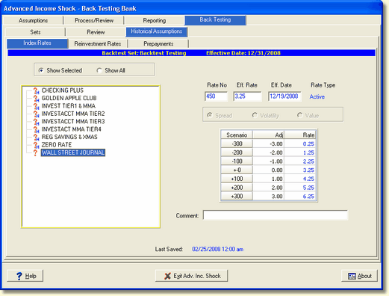Click the icon next to INVESTACCT MMA TIER2
389x296 pixels.
click(x=36, y=114)
